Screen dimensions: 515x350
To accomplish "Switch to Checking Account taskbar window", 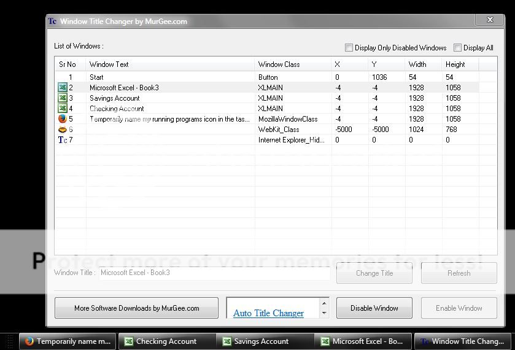I will (167, 341).
